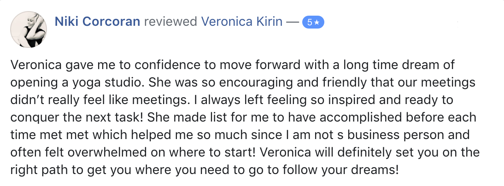504x186 pixels.
Task: Click the dash before the rating badge
Action: [292, 22]
